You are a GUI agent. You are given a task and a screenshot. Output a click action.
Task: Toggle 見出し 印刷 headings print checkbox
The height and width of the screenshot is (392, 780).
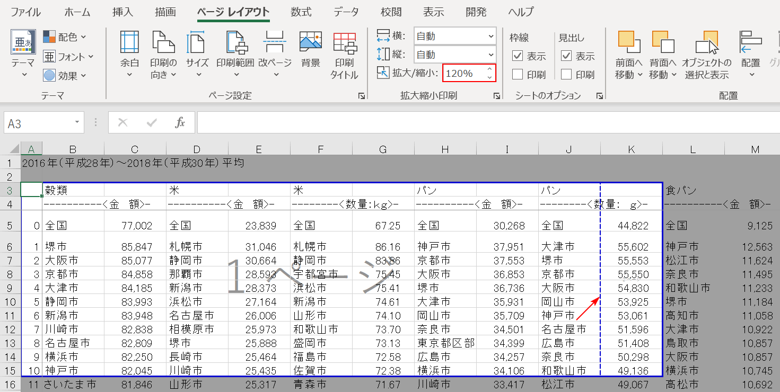coord(566,75)
